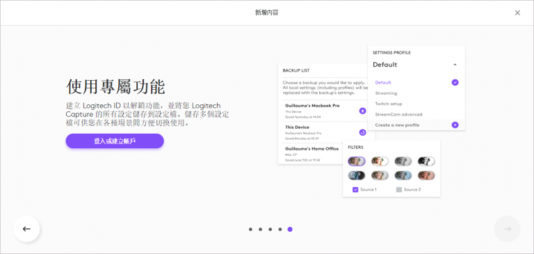
Task: Click the plus icon beside Create a new profile
Action: (x=455, y=125)
